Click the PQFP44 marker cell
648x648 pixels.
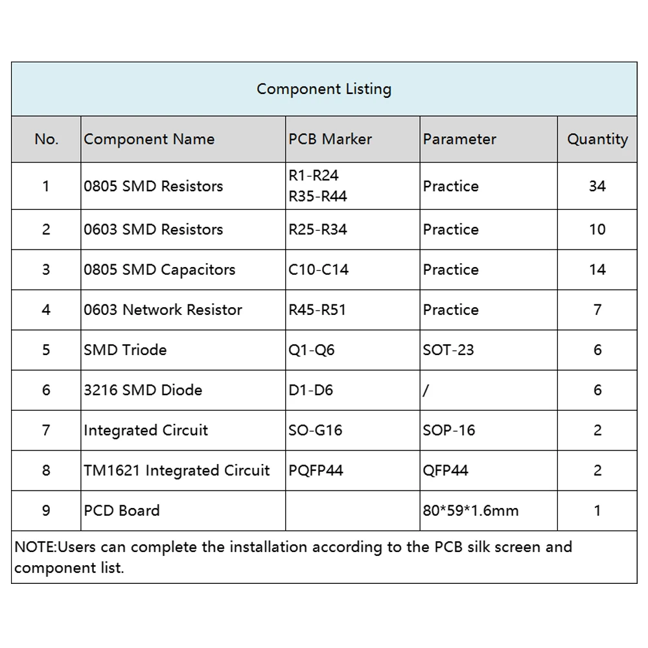pyautogui.click(x=316, y=470)
